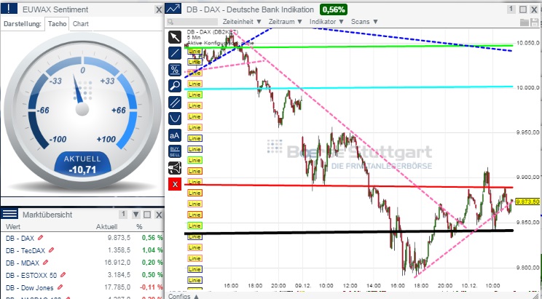Open the Zeiteinheit dropdown
The height and width of the screenshot is (299, 542).
click(242, 21)
